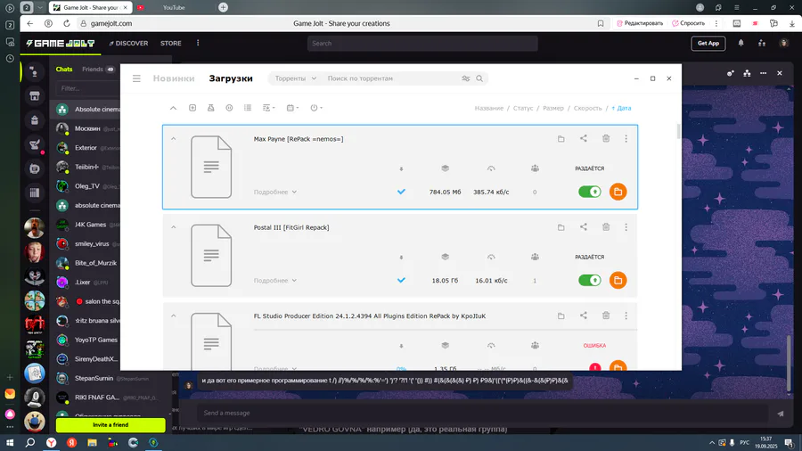
Task: Open more options for Postal III torrent
Action: tap(626, 227)
